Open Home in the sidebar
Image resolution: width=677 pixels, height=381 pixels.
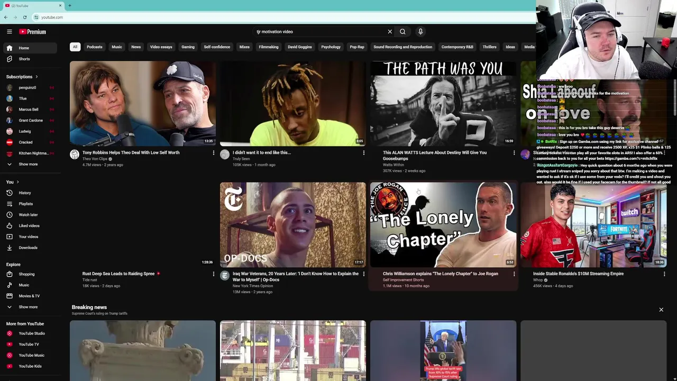[31, 48]
